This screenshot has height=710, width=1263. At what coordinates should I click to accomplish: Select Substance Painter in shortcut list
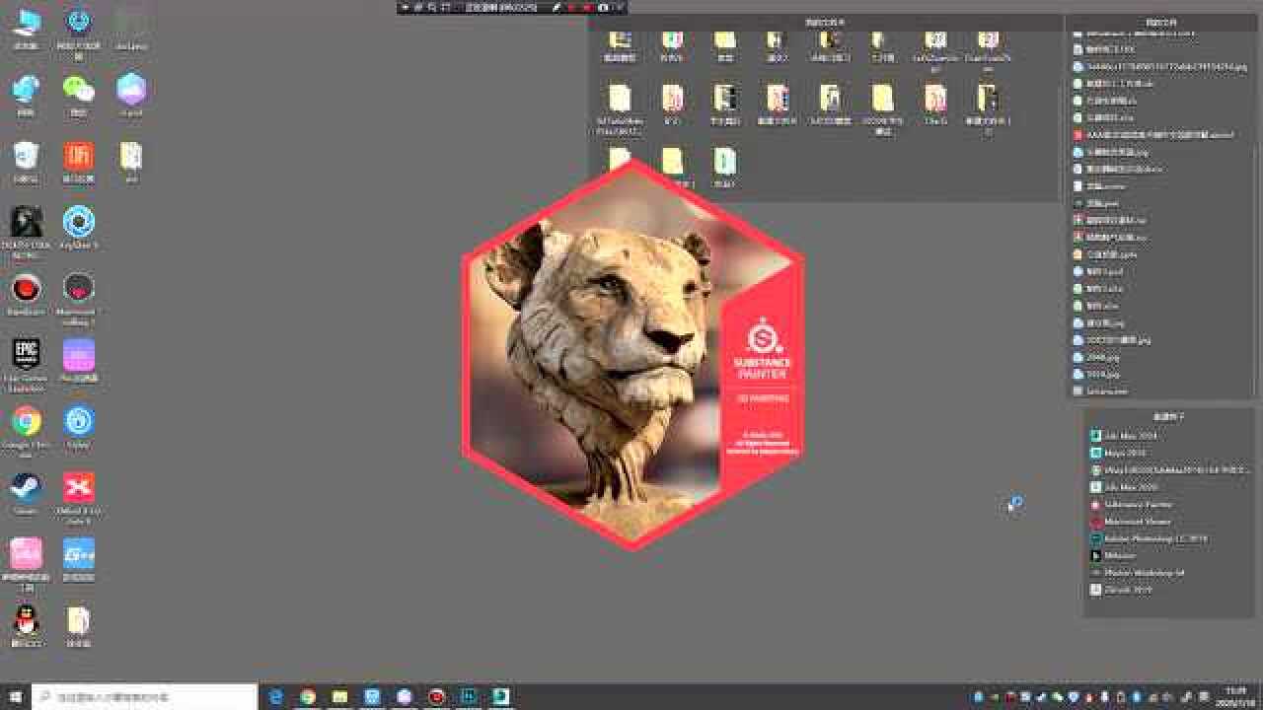(1132, 504)
